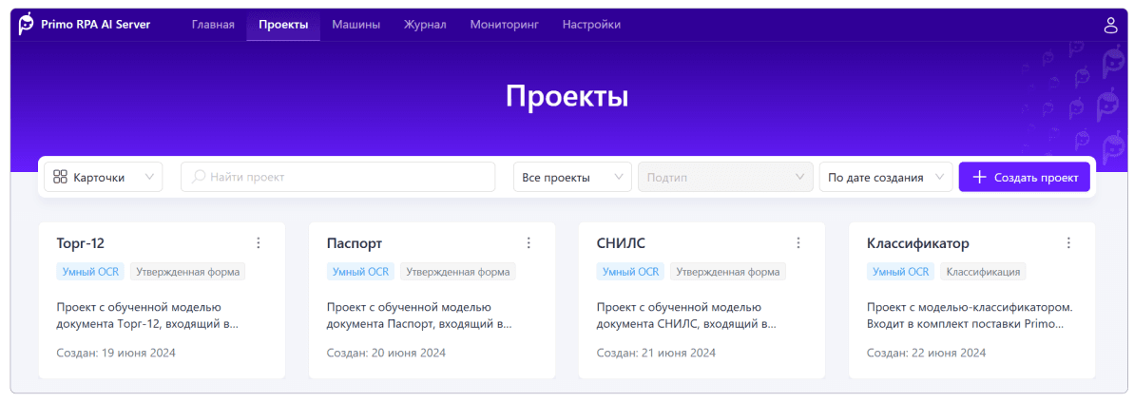The height and width of the screenshot is (403, 1134).
Task: Click the Утвержденная форма tag on Торг-12
Action: (x=187, y=272)
